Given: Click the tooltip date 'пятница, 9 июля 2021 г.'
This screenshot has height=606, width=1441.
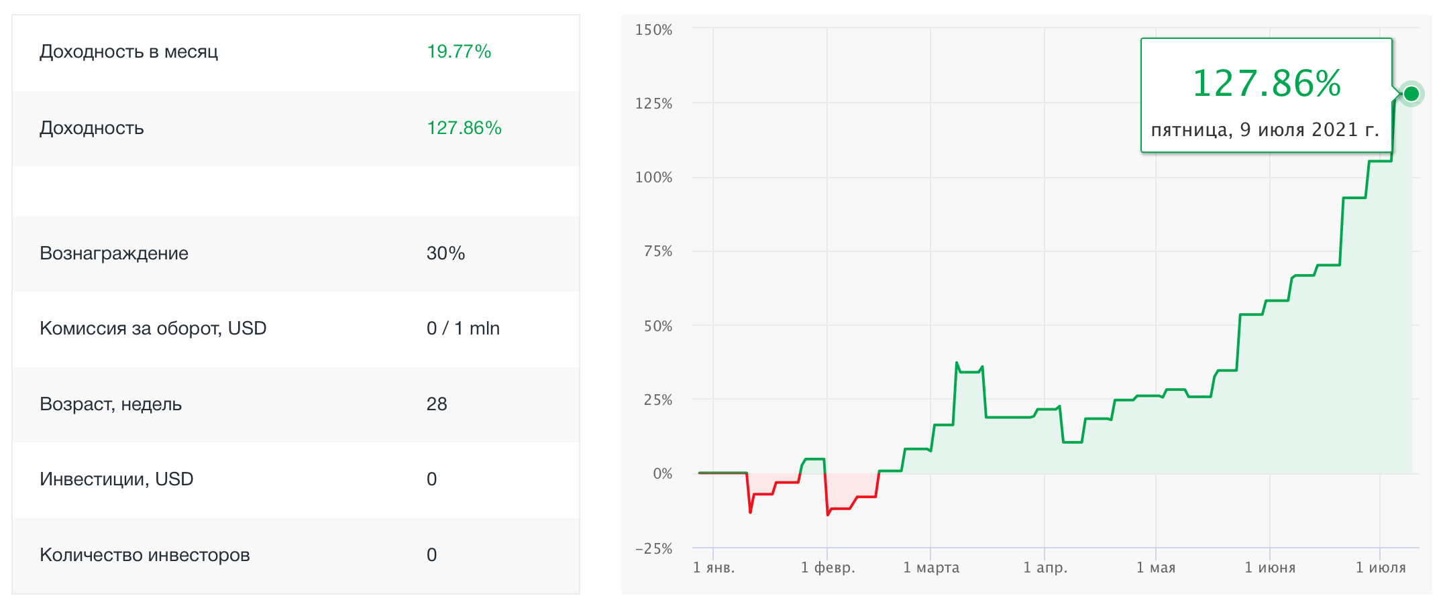Looking at the screenshot, I should click(1265, 130).
